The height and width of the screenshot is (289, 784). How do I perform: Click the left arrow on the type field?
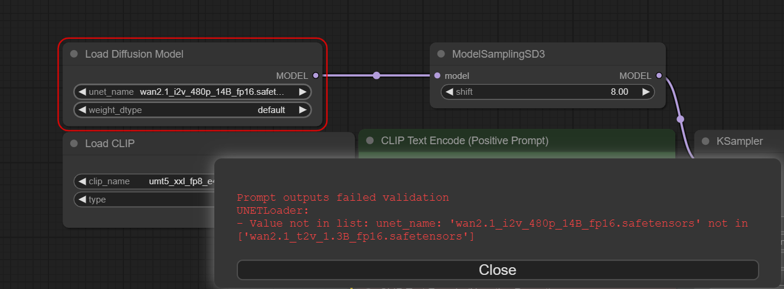[x=82, y=200]
